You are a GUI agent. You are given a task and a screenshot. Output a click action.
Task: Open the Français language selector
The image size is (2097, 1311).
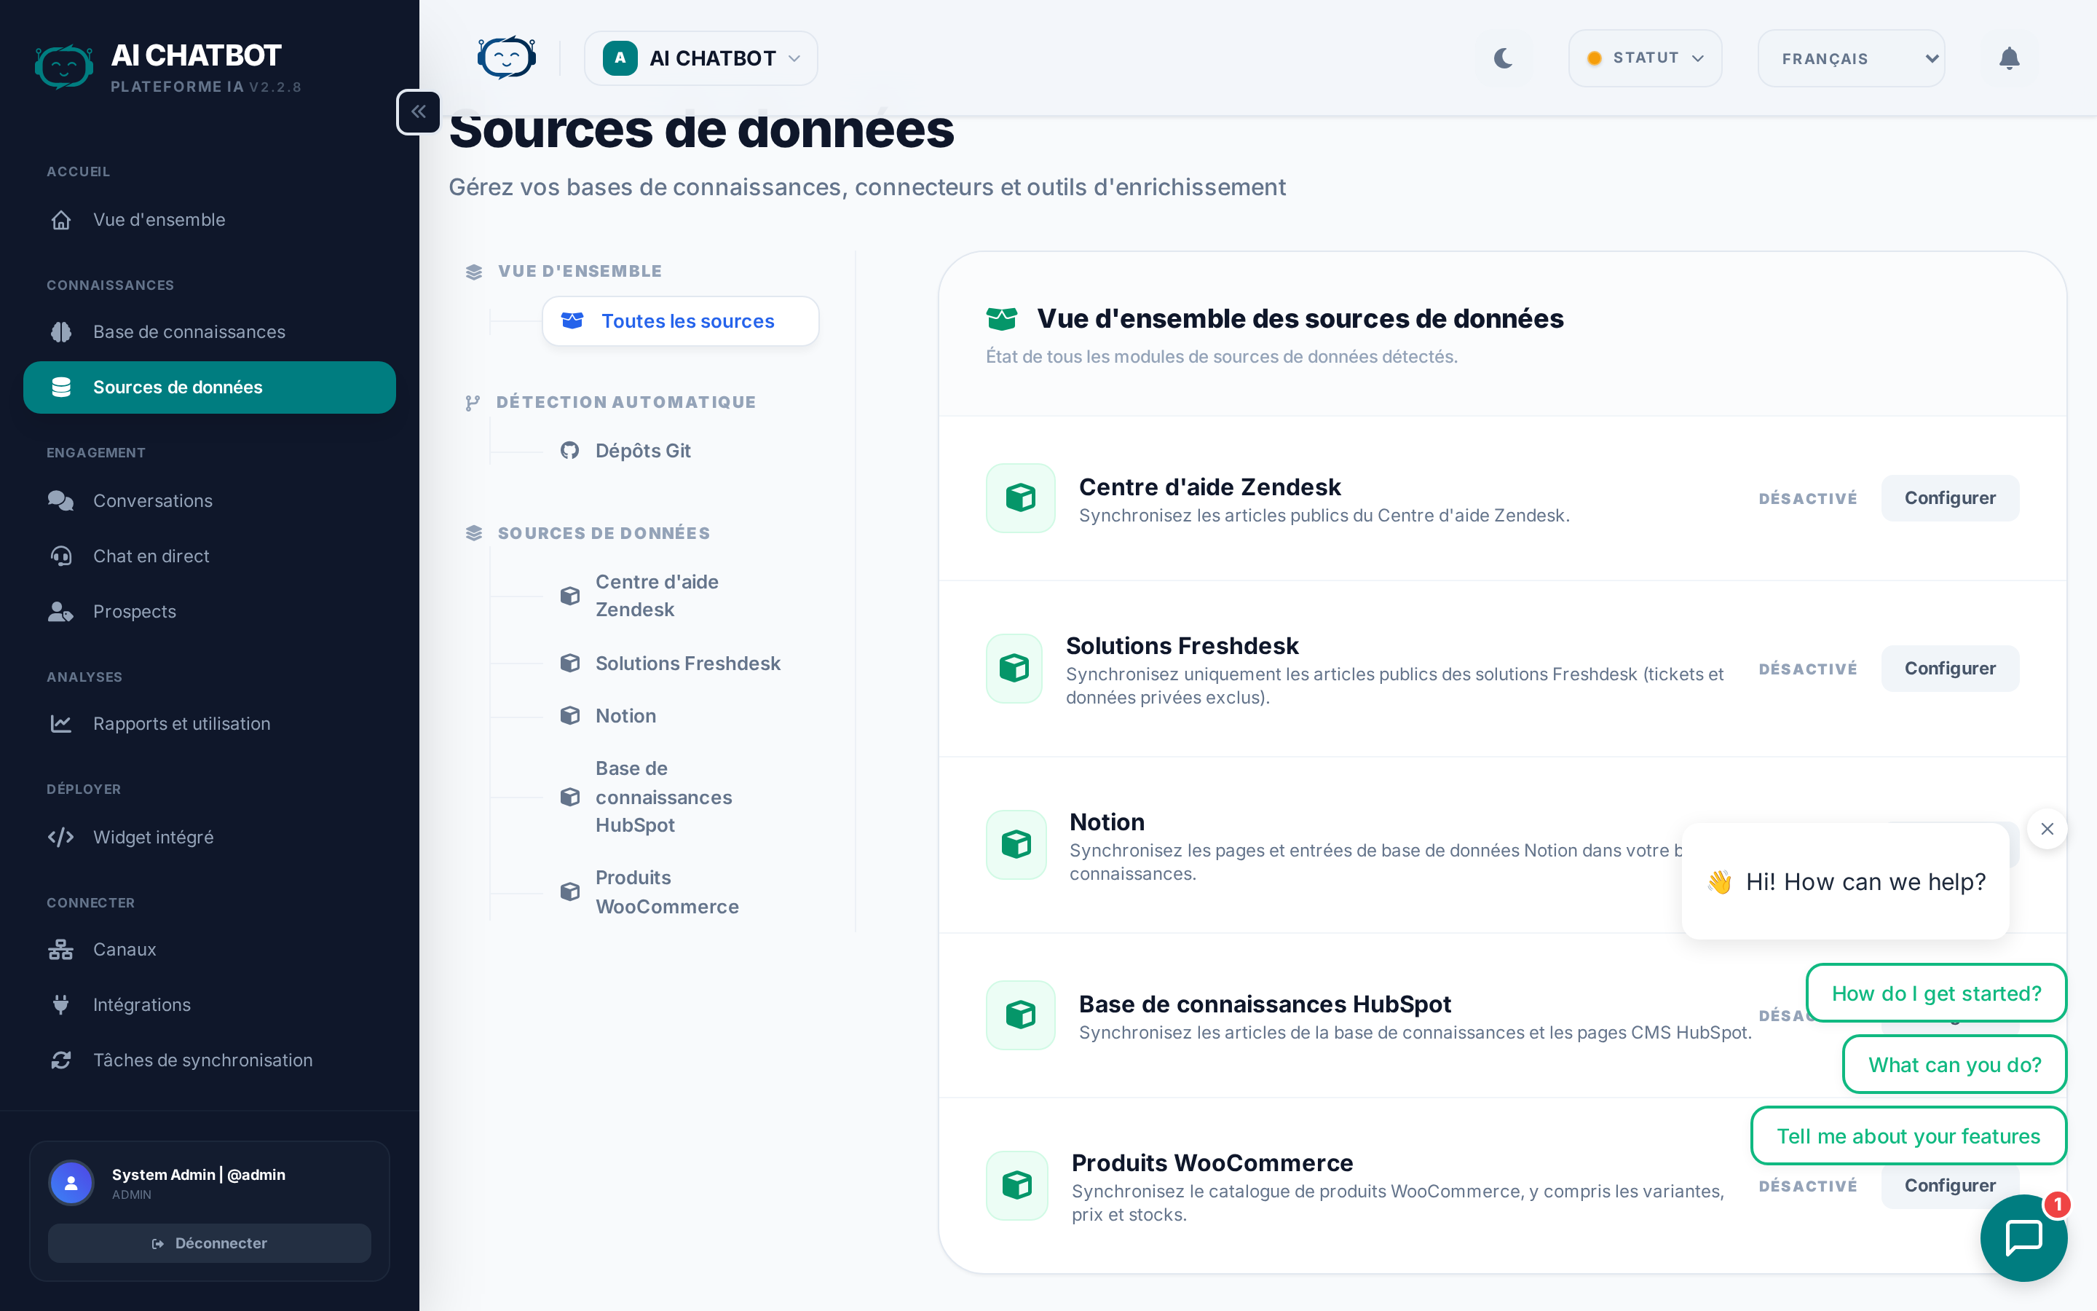click(x=1851, y=58)
